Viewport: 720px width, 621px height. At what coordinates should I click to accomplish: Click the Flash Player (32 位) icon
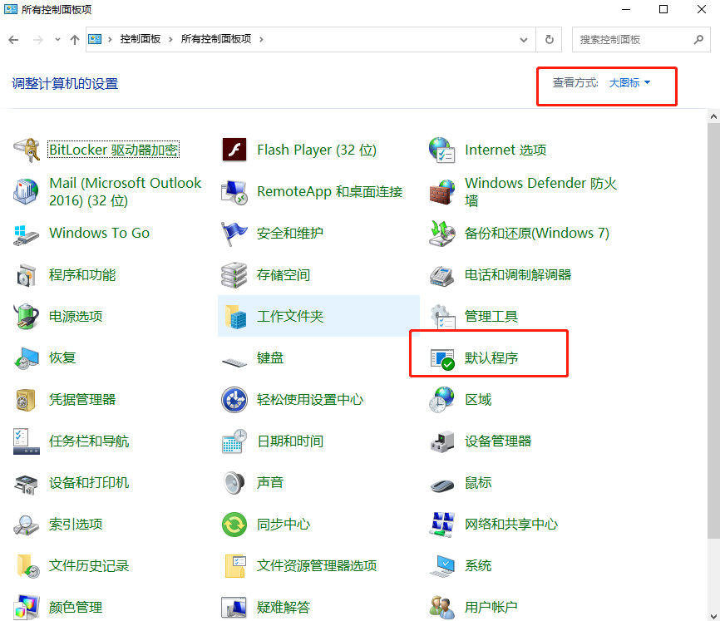tap(234, 150)
